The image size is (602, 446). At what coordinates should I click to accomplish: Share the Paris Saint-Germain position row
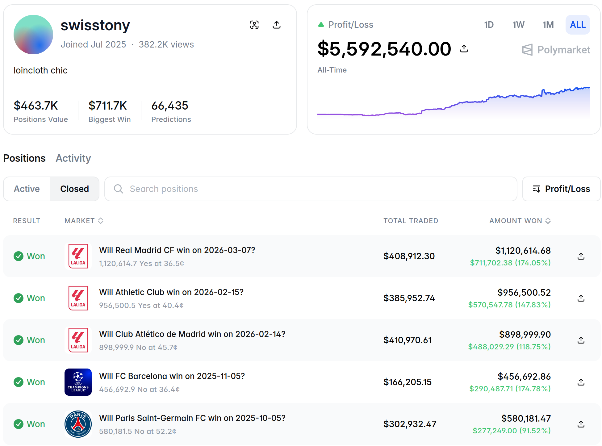pyautogui.click(x=581, y=424)
